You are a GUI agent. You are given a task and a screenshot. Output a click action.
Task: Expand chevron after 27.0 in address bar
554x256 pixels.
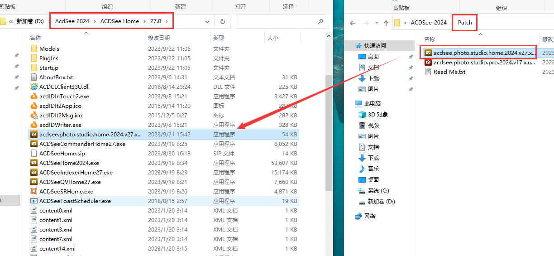coord(167,21)
